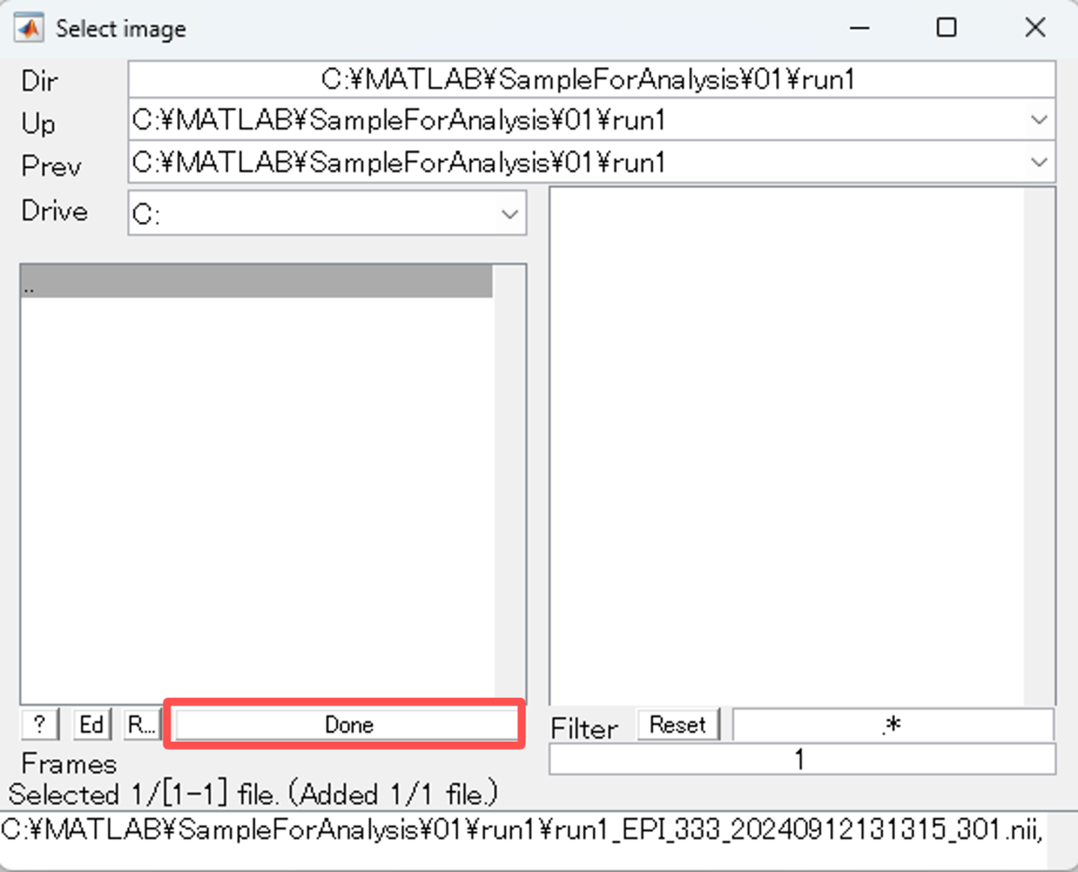Click the folder list scrollbar
This screenshot has height=872, width=1078.
[508, 485]
